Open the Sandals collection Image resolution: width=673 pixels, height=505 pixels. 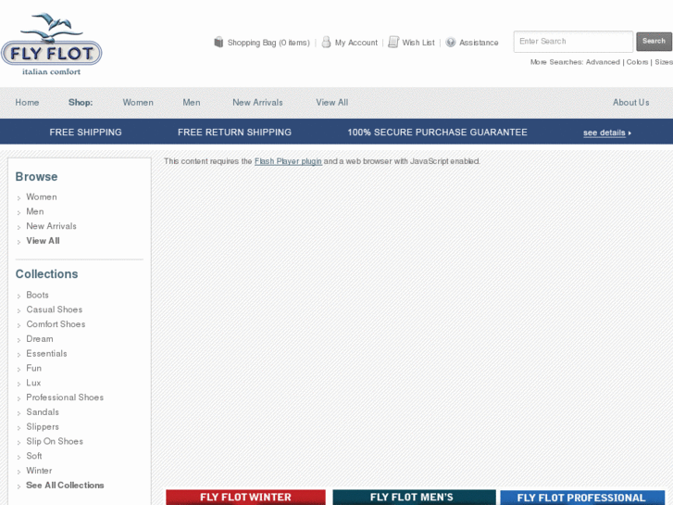click(x=43, y=411)
